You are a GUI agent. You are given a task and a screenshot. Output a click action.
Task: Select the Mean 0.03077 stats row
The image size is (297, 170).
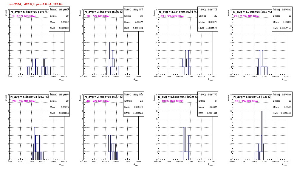coord(134,22)
